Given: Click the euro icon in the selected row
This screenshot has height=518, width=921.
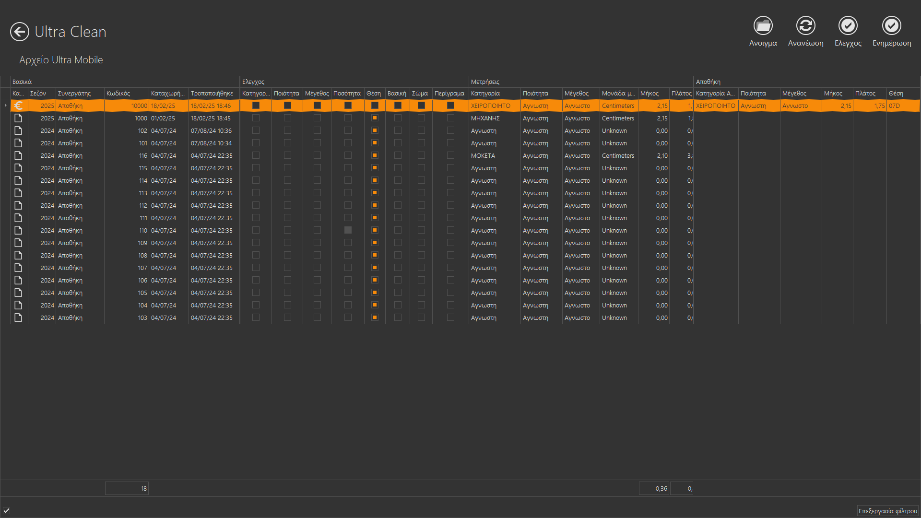Looking at the screenshot, I should (x=19, y=106).
